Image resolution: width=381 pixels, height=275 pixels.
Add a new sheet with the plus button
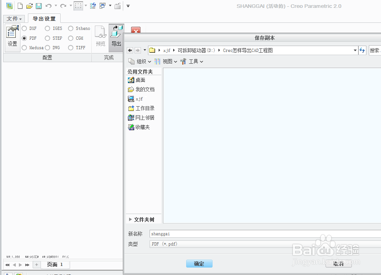click(x=37, y=264)
